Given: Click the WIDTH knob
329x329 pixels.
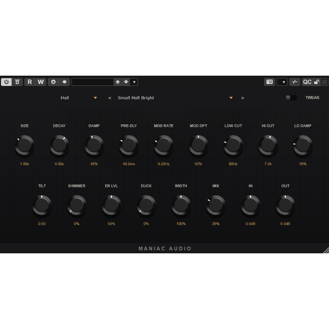Looking at the screenshot, I should (x=181, y=205).
